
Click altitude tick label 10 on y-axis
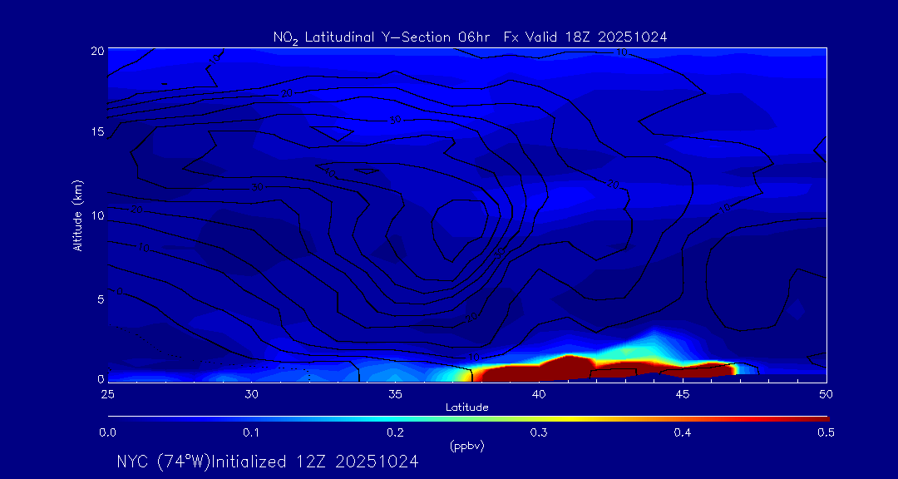pos(98,215)
